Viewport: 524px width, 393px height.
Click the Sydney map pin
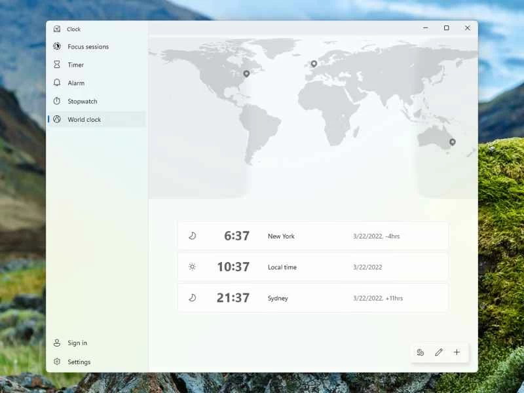[x=451, y=141]
